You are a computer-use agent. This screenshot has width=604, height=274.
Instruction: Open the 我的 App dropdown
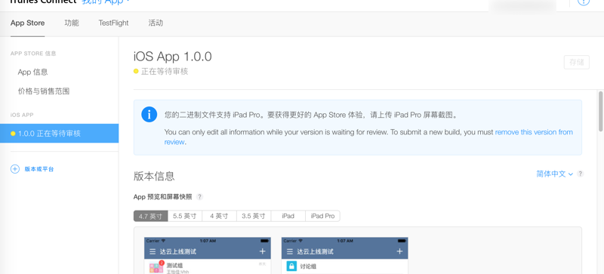106,2
